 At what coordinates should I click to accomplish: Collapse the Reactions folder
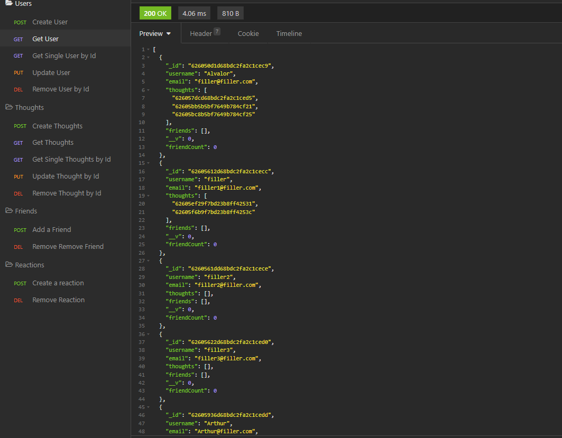pos(25,265)
